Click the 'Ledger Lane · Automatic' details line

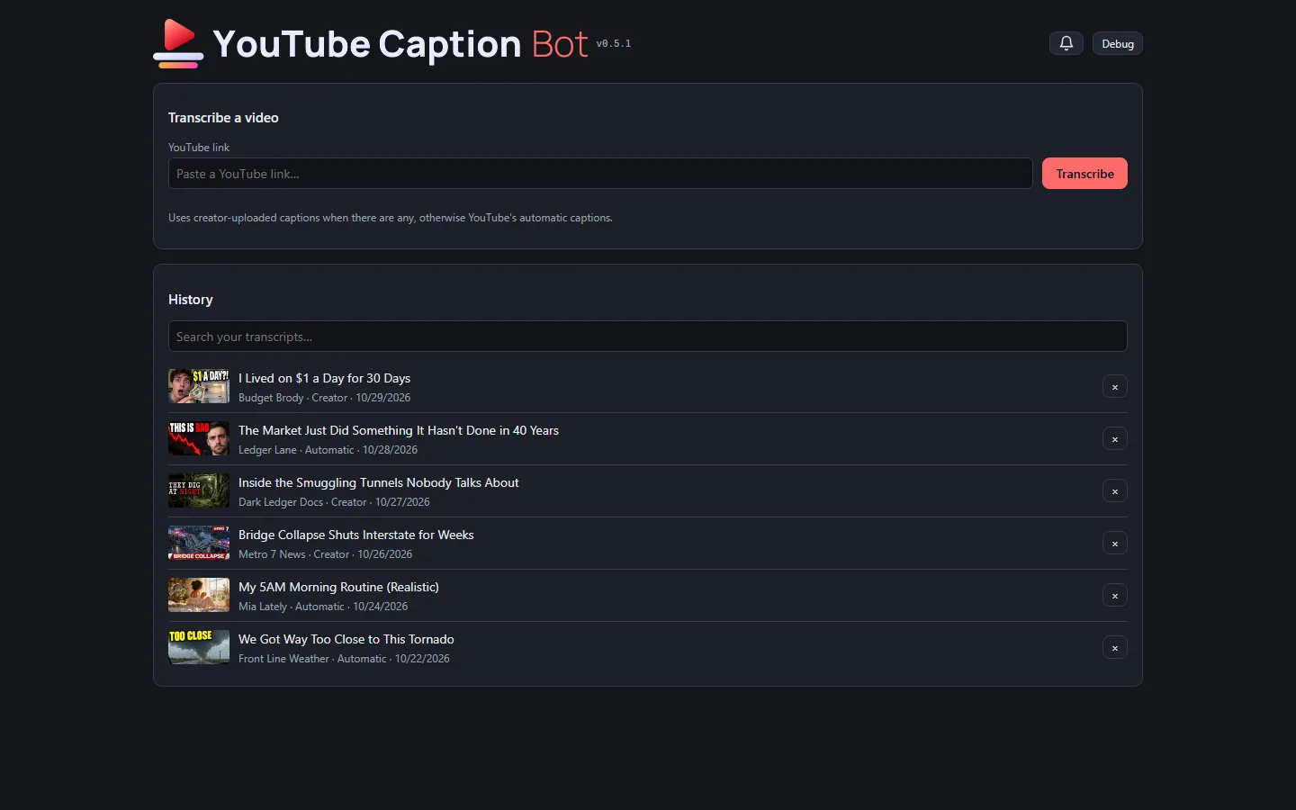328,450
